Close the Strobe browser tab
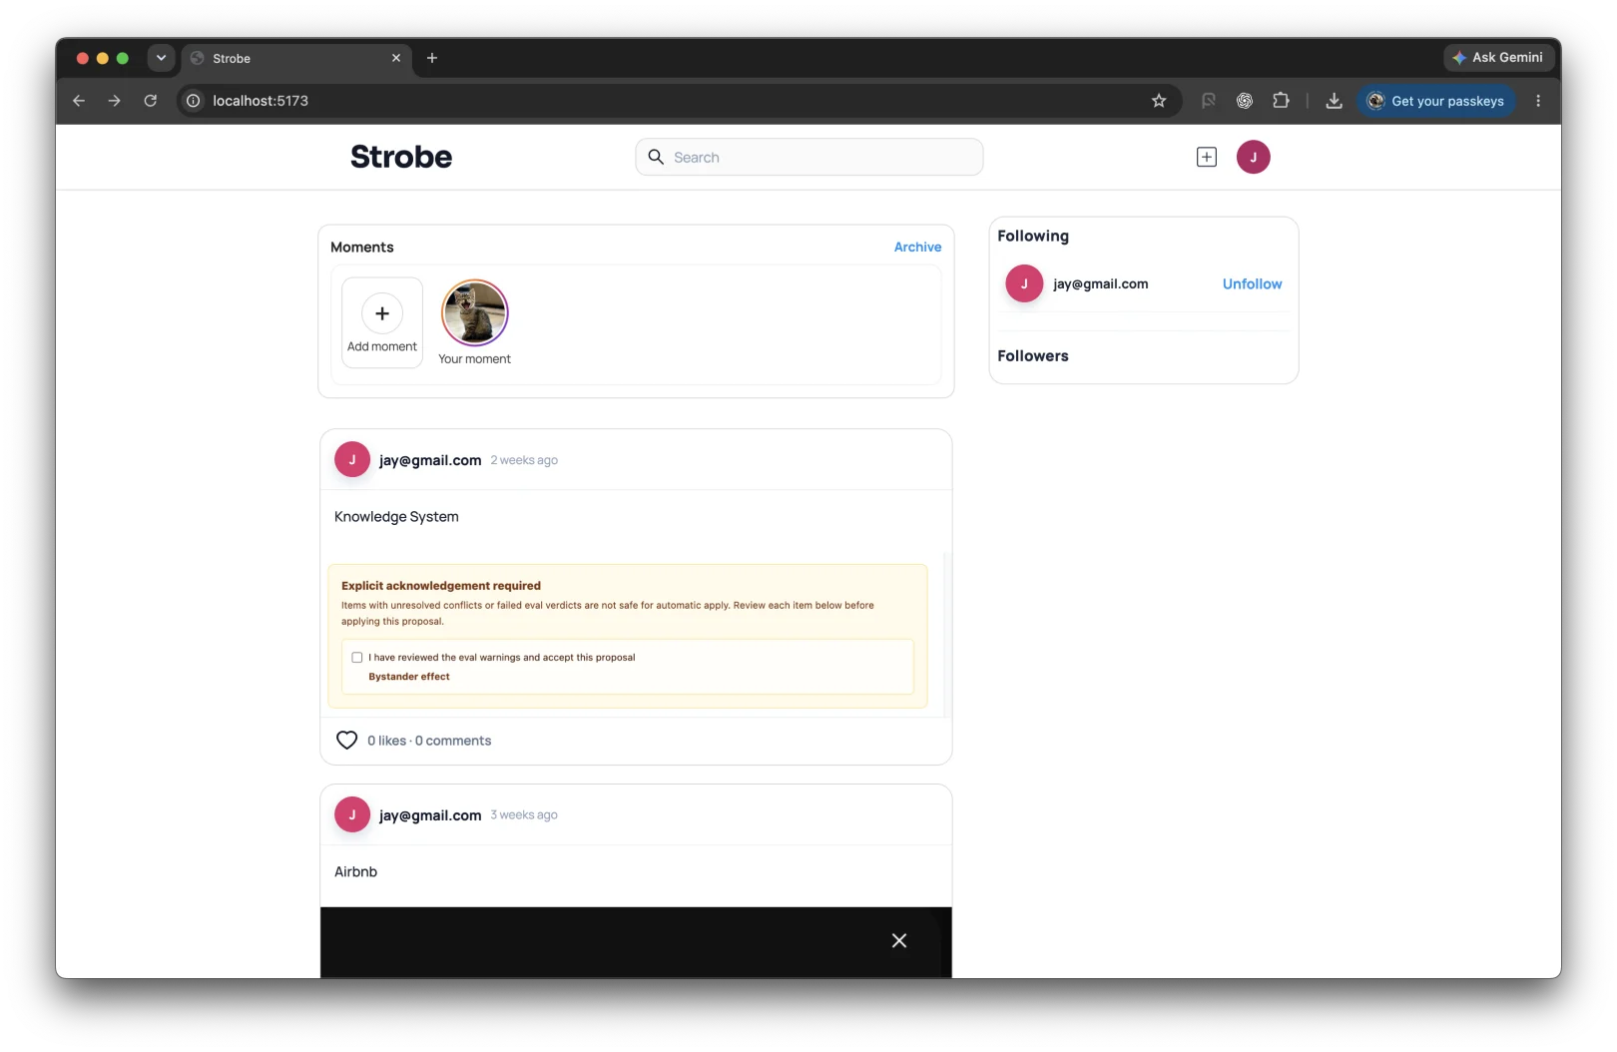The height and width of the screenshot is (1052, 1617). coord(396,58)
